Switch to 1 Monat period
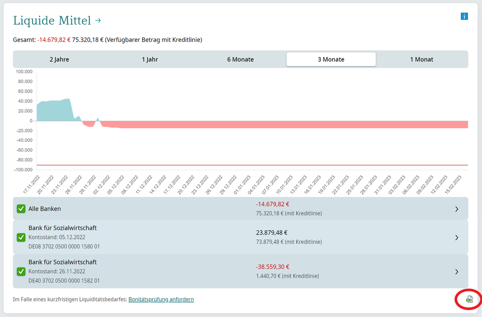 click(422, 59)
